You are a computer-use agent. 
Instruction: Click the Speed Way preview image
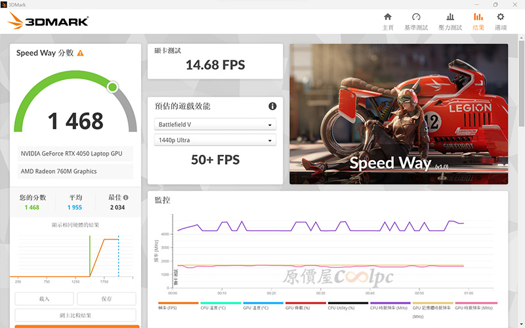click(398, 113)
